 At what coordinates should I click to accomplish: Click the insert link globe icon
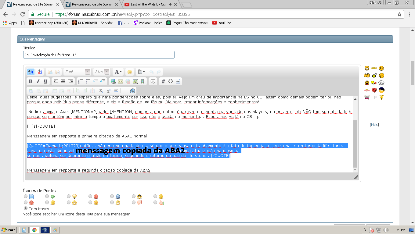(x=113, y=81)
